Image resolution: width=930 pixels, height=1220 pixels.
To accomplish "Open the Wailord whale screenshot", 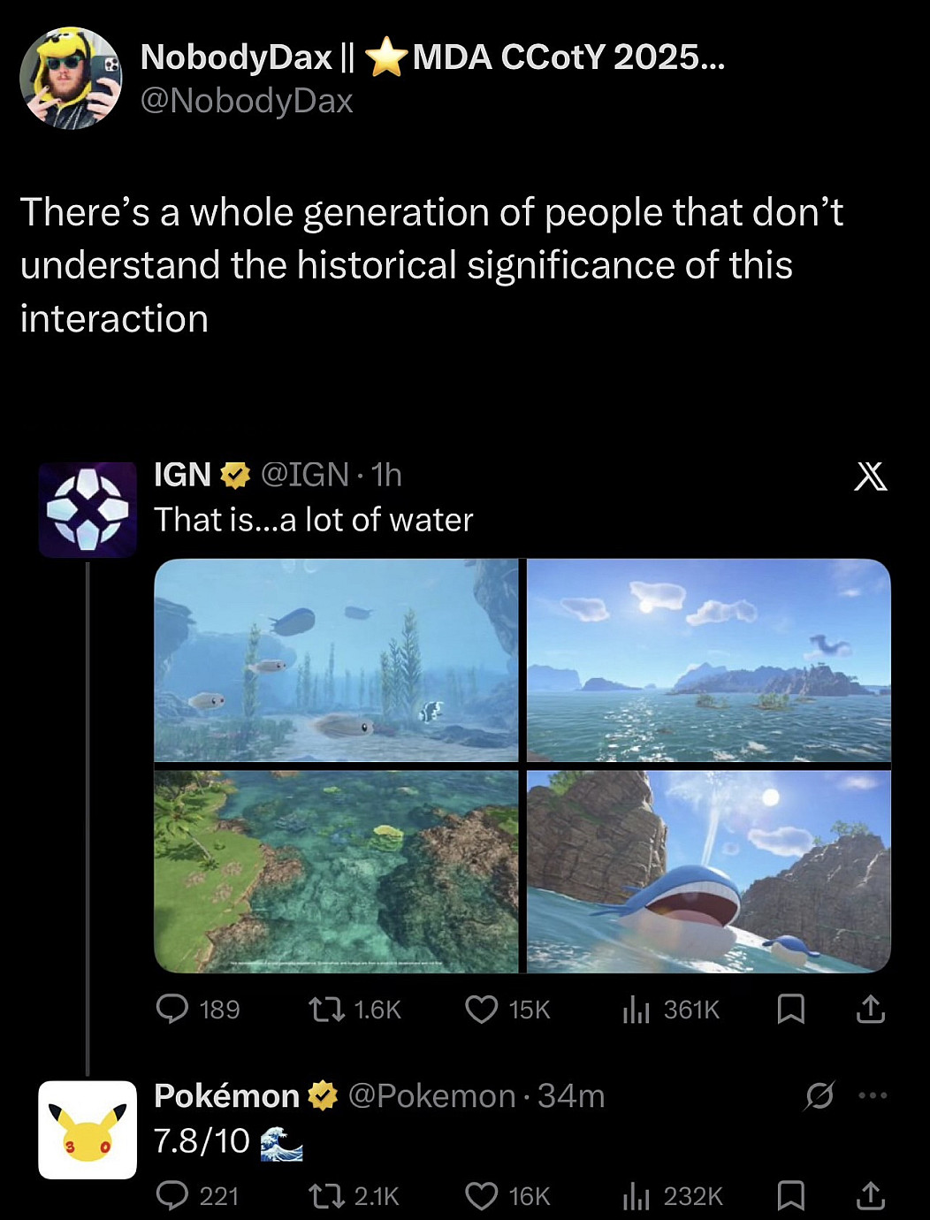I will click(709, 872).
